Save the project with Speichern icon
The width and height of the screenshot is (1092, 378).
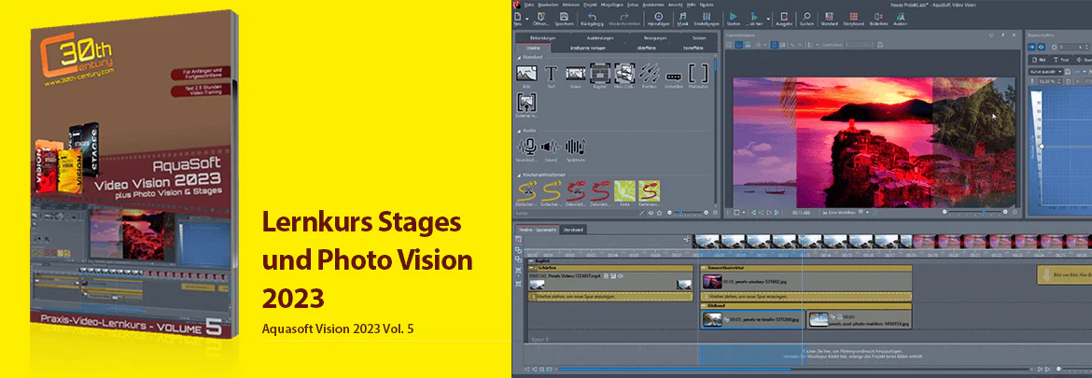pyautogui.click(x=564, y=17)
